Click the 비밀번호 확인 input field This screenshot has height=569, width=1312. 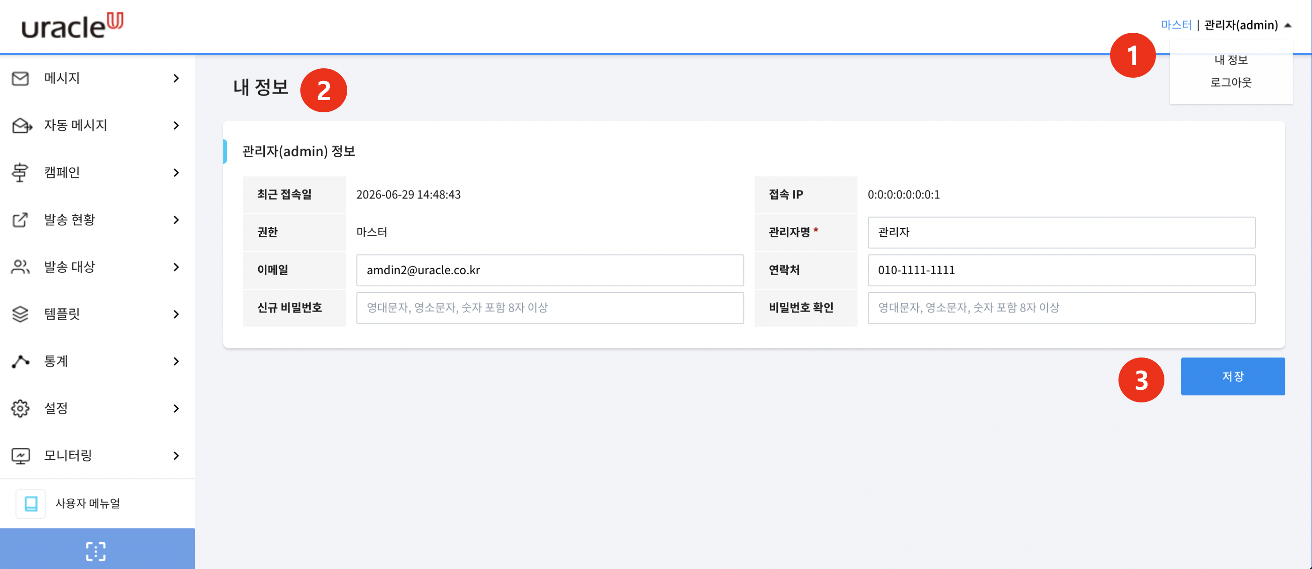tap(1061, 307)
